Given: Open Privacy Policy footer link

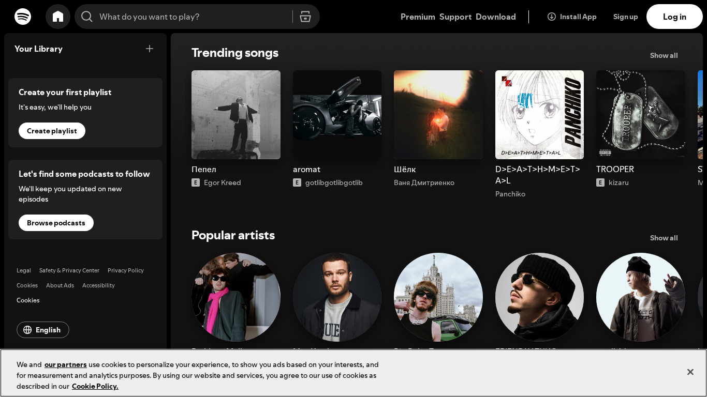Looking at the screenshot, I should point(126,270).
